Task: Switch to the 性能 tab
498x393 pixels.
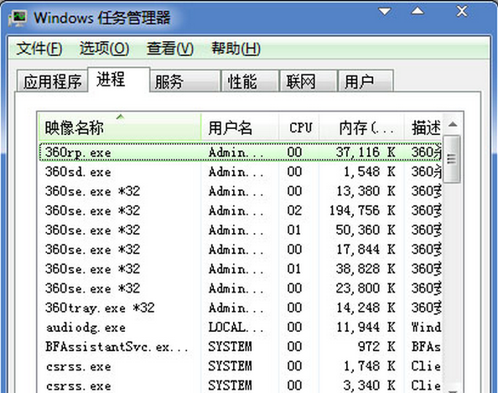Action: click(250, 81)
